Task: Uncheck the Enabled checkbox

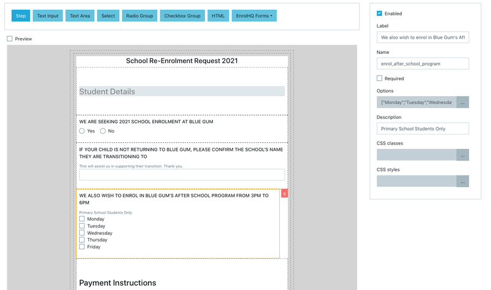Action: 379,13
